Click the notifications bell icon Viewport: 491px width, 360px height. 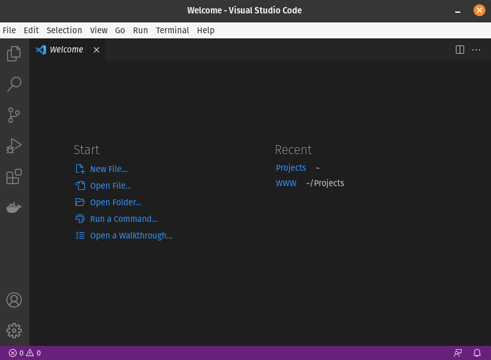click(x=477, y=353)
